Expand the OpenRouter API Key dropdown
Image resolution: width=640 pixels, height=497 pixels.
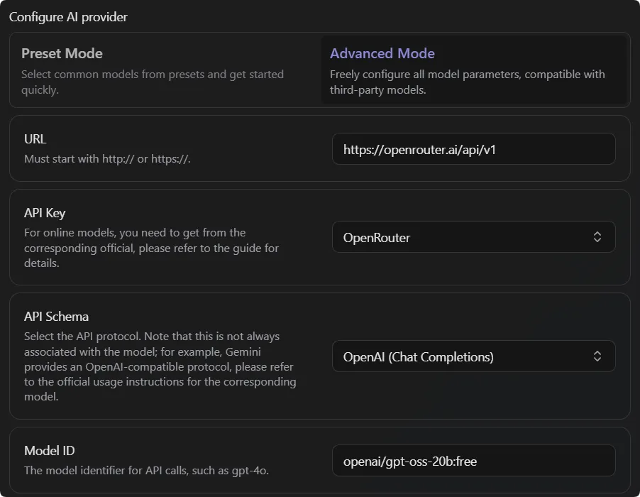461,237
